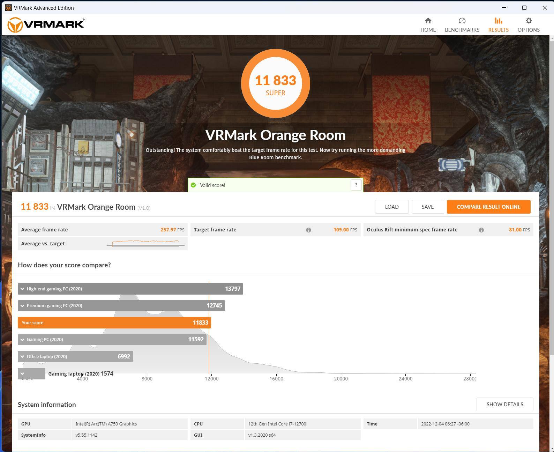Open Benchmarks via the gauge icon

[x=462, y=21]
